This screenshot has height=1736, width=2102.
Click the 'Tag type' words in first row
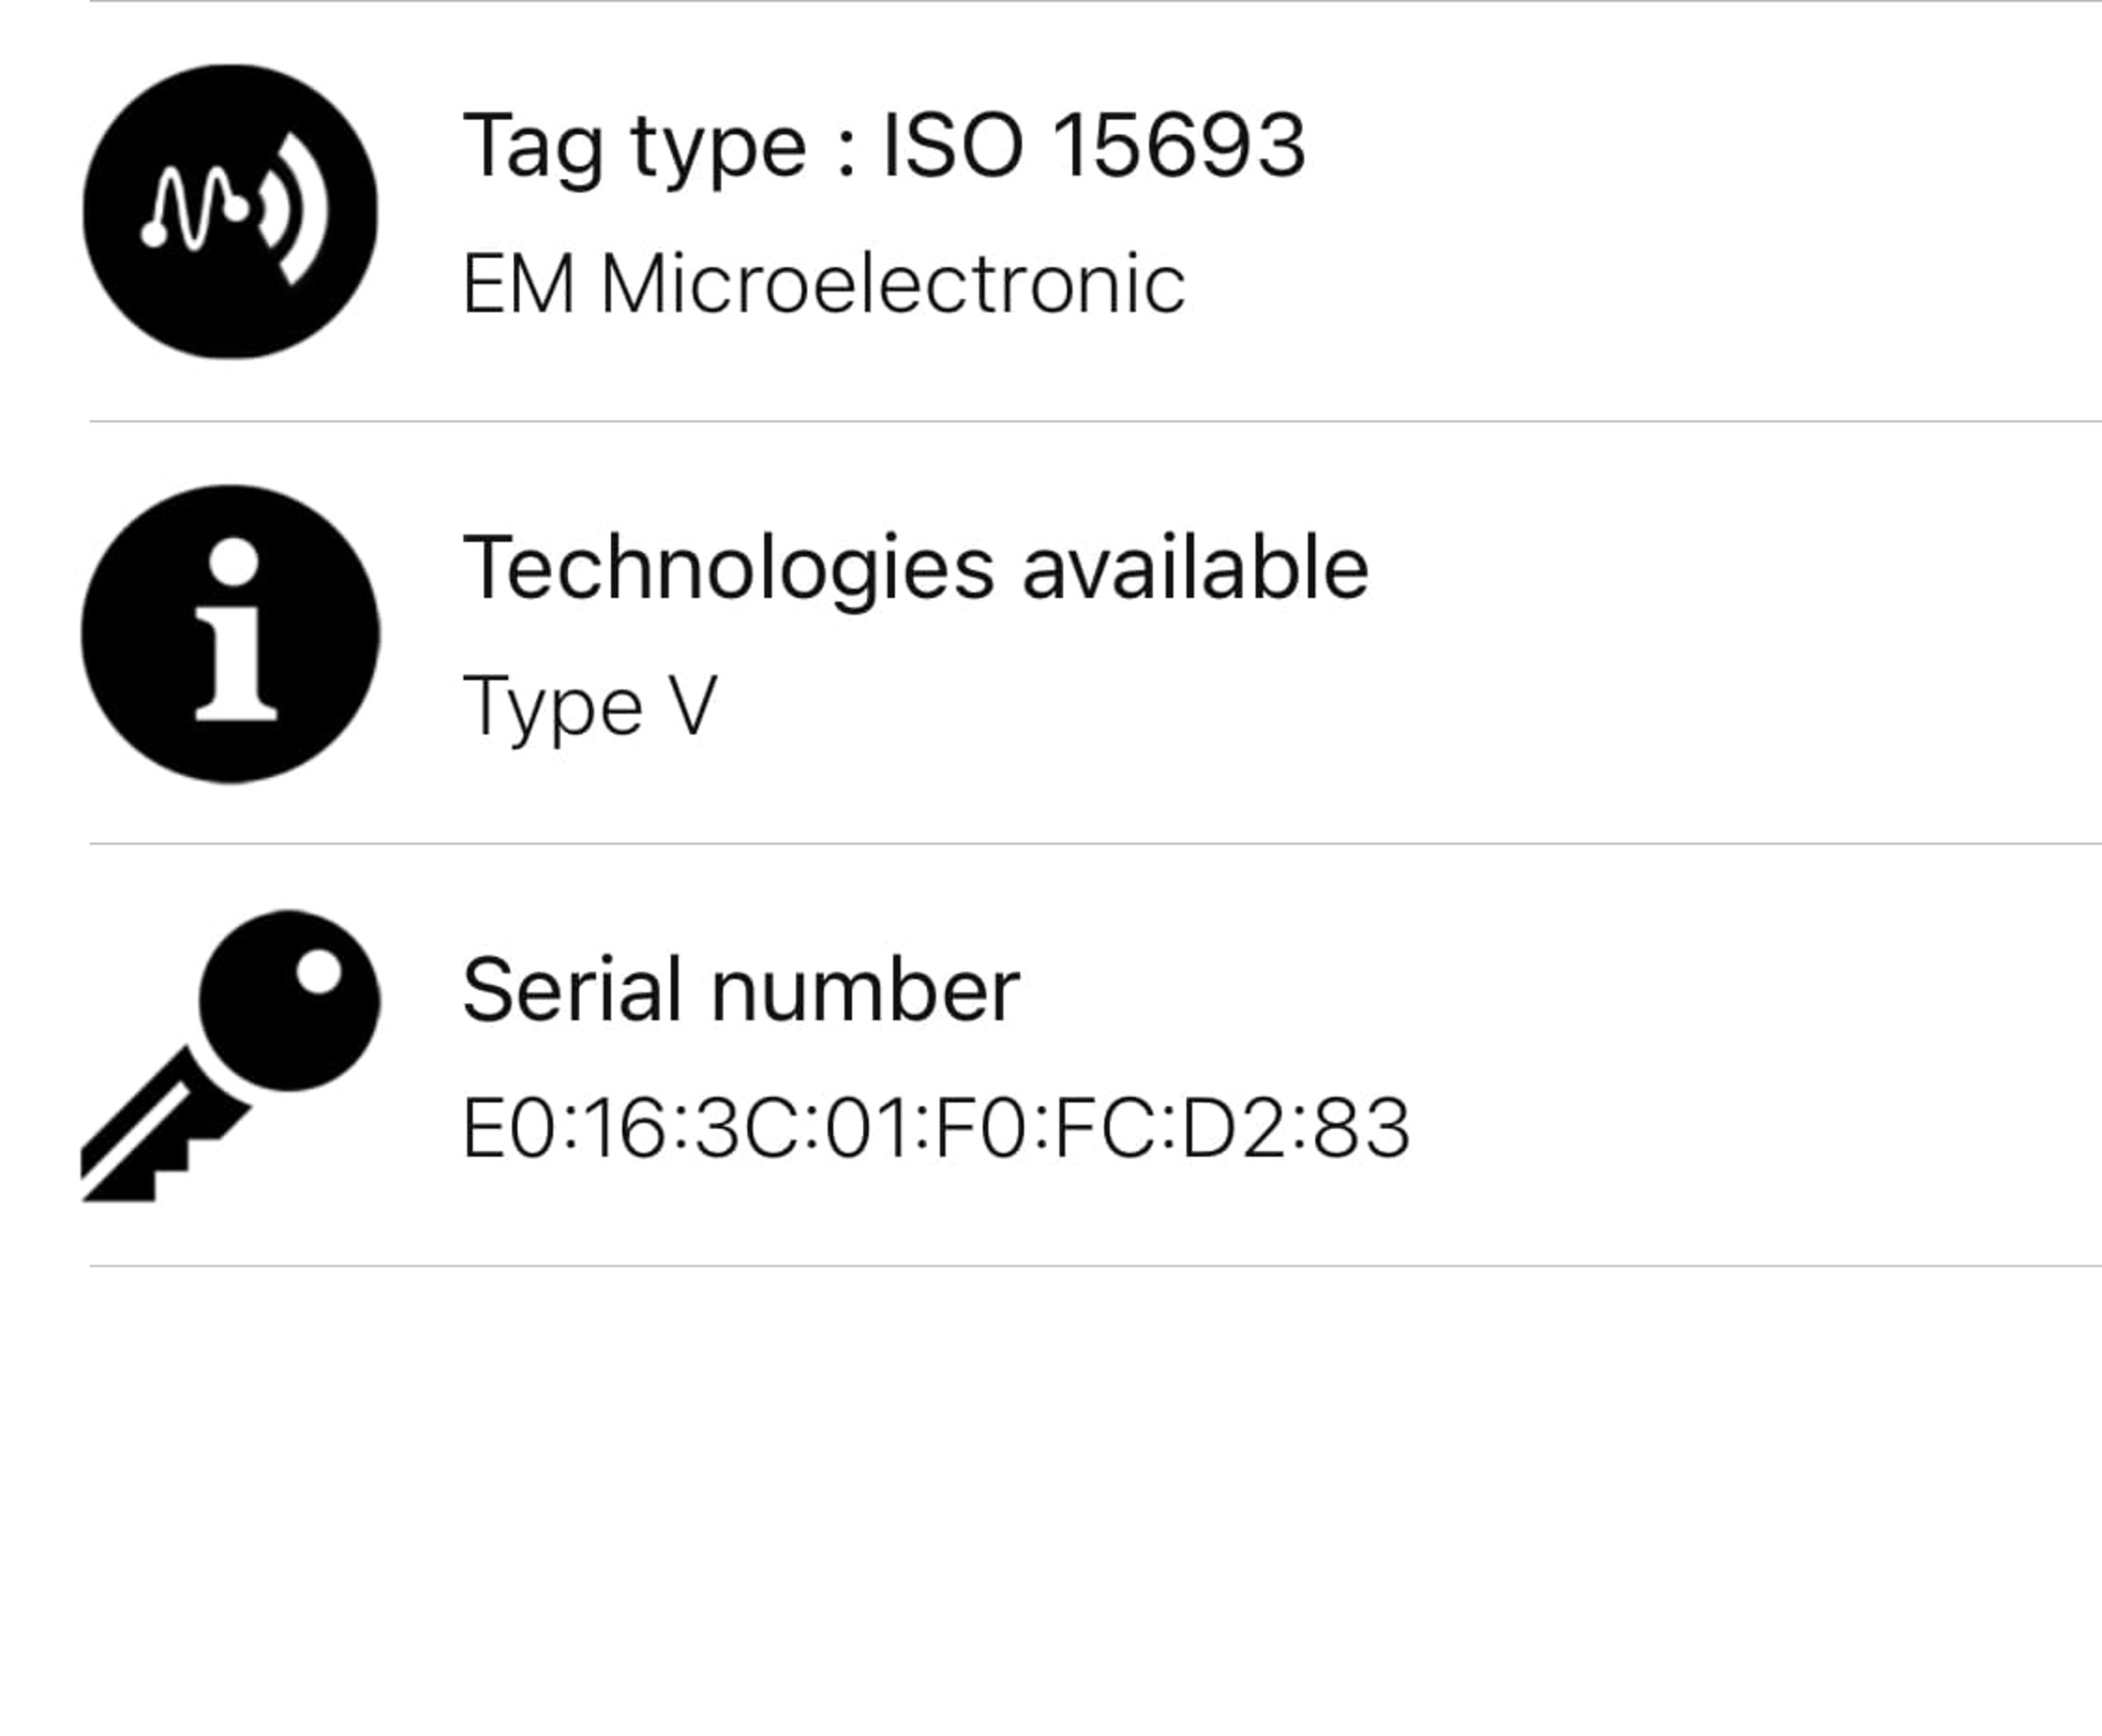tap(635, 148)
